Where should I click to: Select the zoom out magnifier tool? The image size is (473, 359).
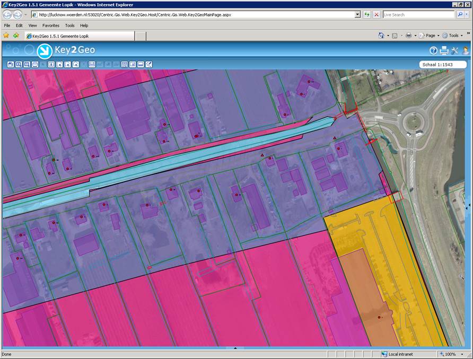pos(27,64)
